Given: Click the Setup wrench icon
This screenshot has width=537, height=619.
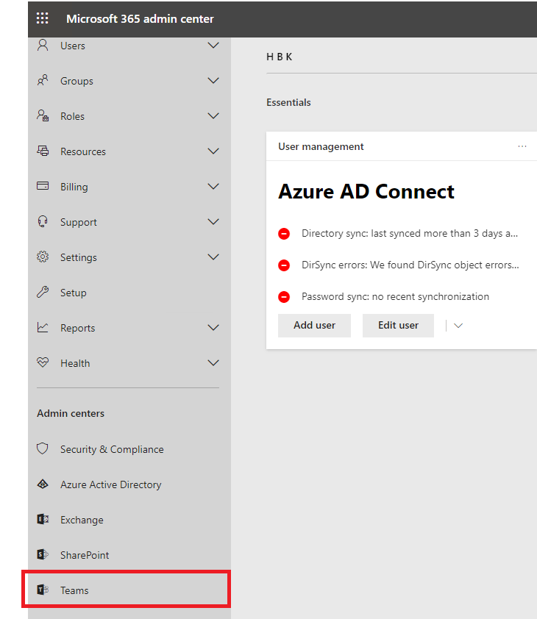Looking at the screenshot, I should click(43, 292).
